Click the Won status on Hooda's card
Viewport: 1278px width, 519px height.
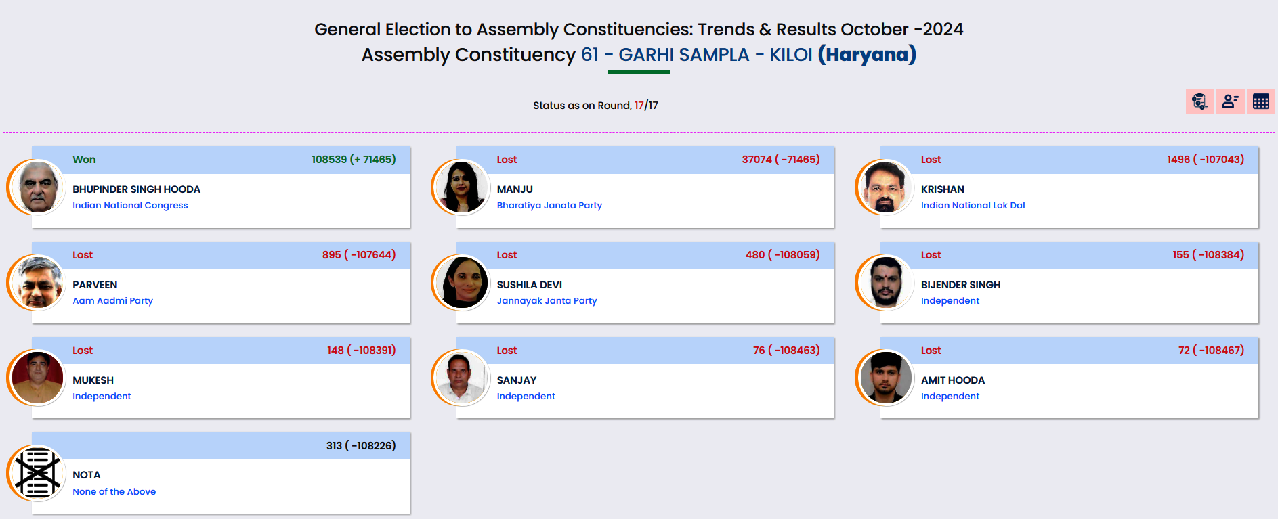(x=84, y=160)
